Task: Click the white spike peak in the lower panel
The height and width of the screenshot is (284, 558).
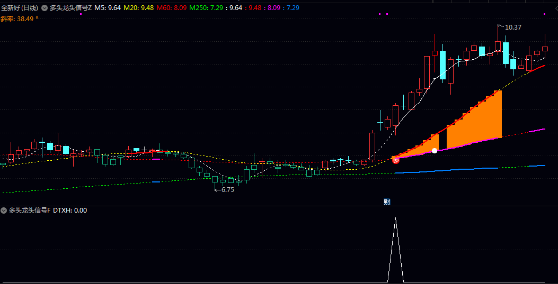Action: tap(395, 218)
